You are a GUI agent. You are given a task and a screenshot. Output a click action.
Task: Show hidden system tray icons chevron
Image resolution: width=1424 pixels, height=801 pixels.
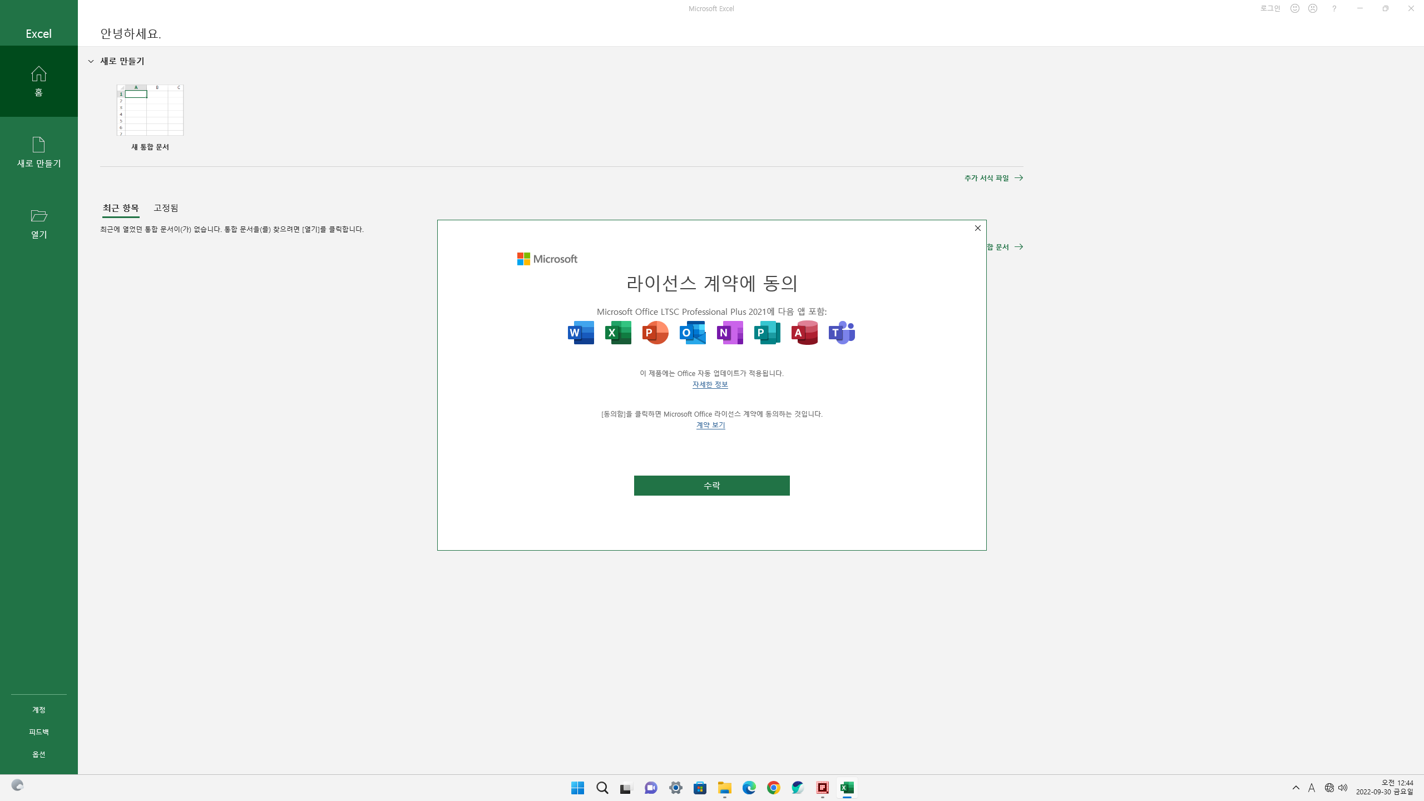pos(1296,788)
